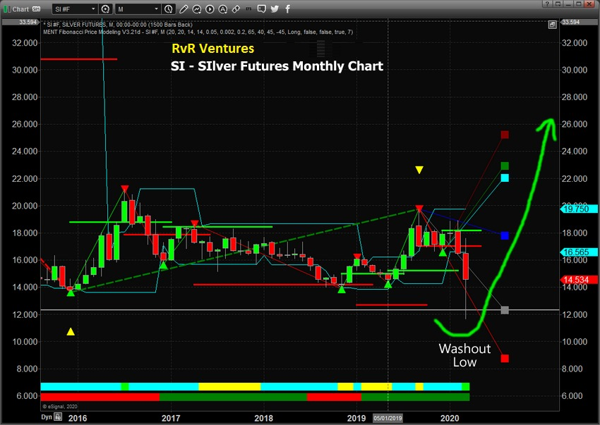Toggle the green linking bars beside Chart
The image size is (600, 425).
[x=6, y=9]
